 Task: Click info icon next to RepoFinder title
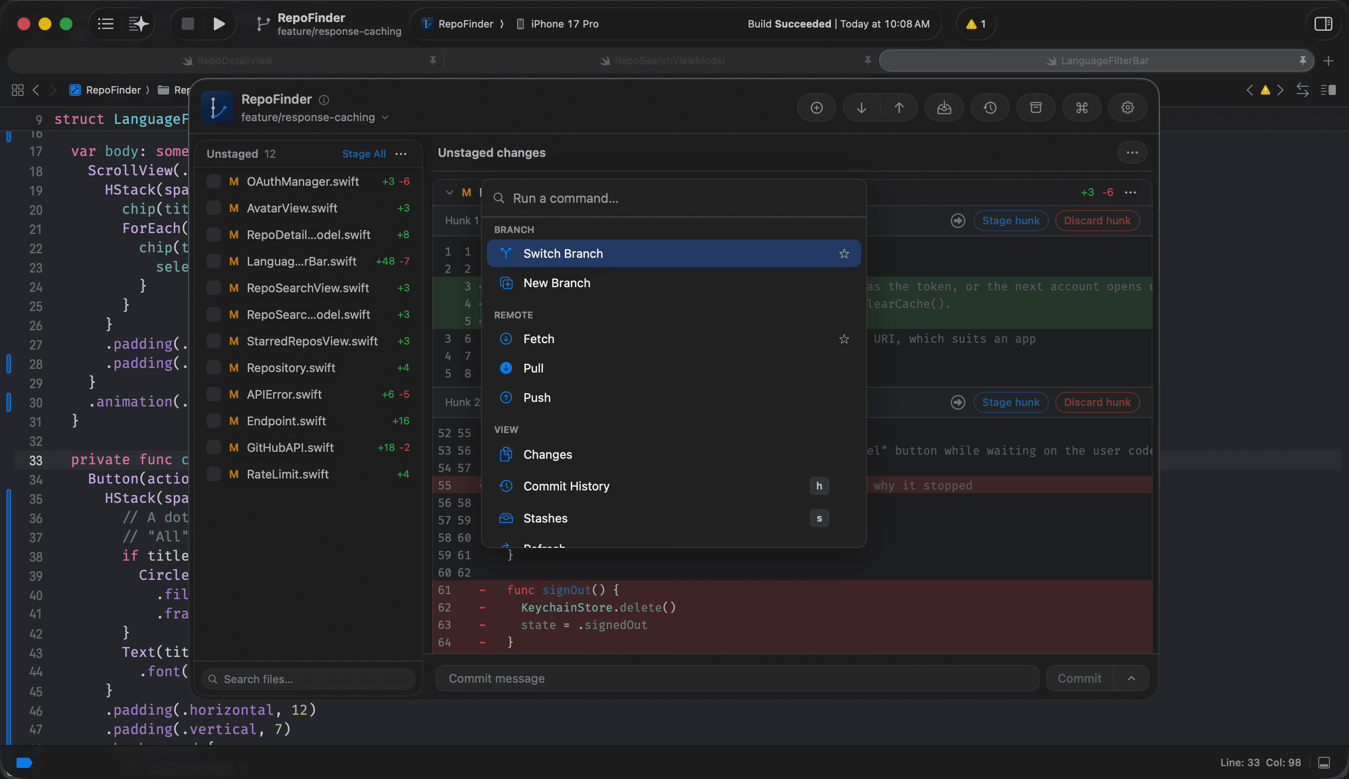[x=324, y=100]
